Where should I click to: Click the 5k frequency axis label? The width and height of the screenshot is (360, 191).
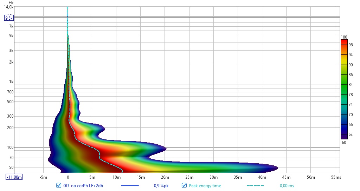(x=11, y=36)
